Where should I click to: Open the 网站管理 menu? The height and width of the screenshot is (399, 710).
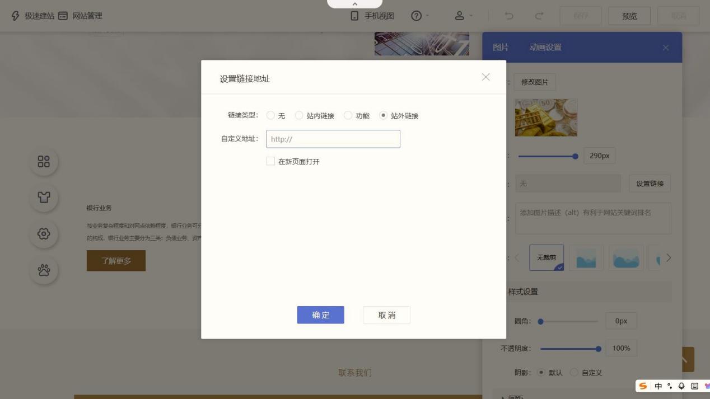(x=81, y=16)
